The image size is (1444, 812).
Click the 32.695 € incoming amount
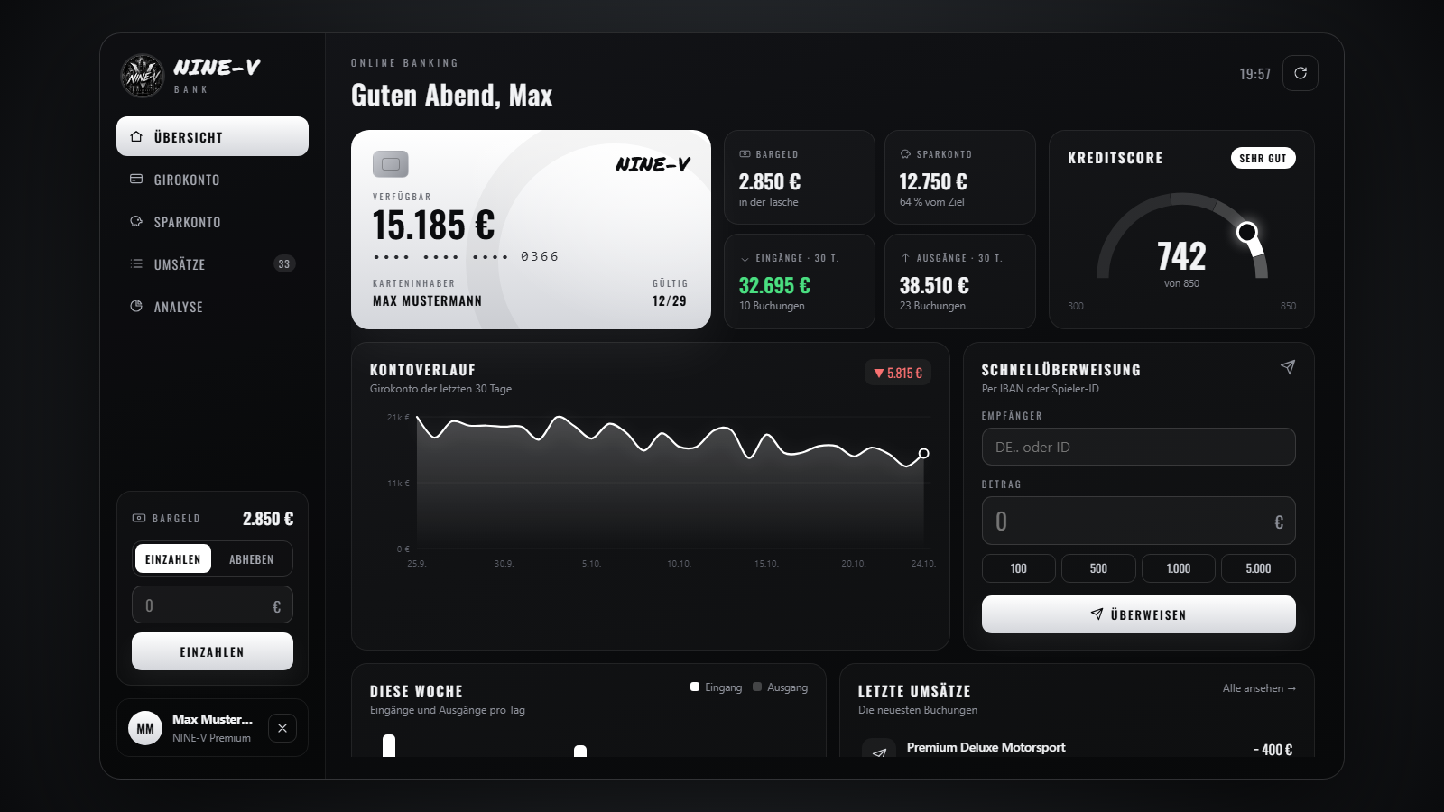point(774,285)
